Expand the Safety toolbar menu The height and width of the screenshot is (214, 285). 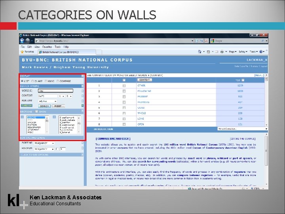point(243,52)
